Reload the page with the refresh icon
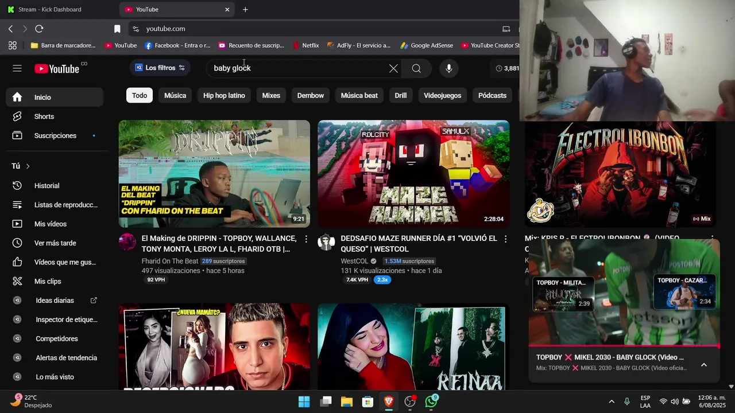This screenshot has width=735, height=413. [x=39, y=29]
